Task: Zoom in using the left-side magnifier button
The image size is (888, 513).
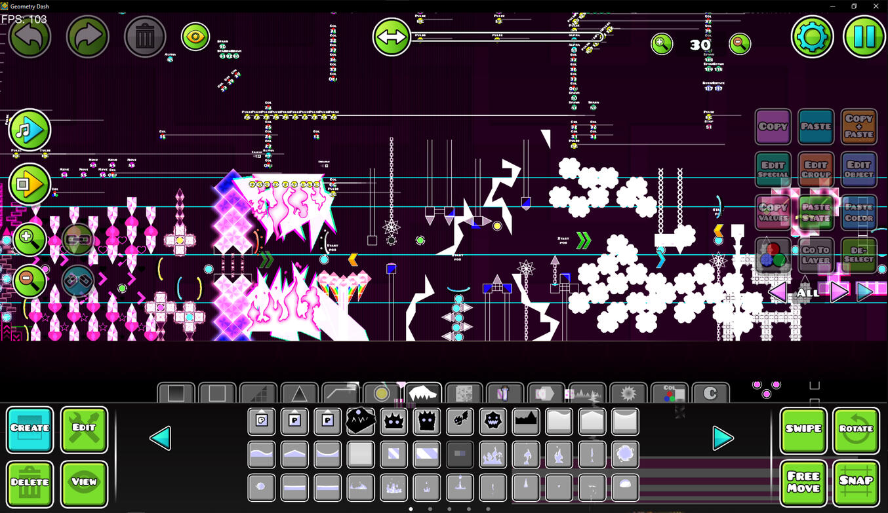Action: click(x=29, y=238)
